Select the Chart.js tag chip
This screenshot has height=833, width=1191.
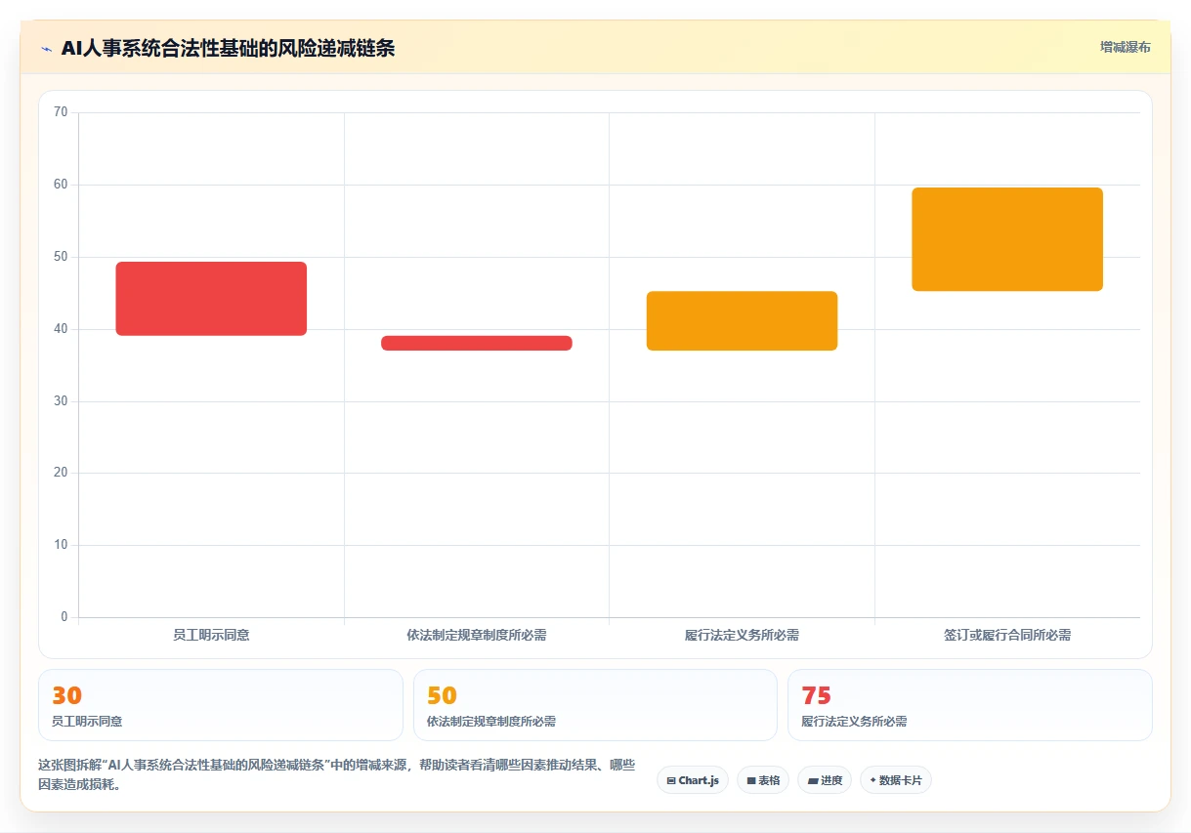[x=693, y=780]
